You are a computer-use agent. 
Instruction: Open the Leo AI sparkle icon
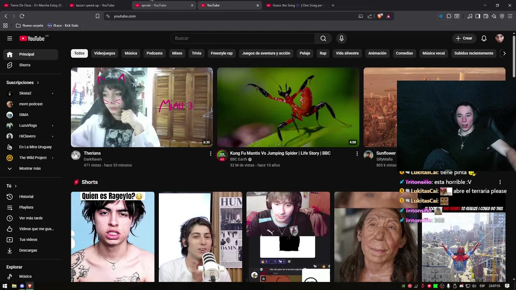[x=494, y=16]
